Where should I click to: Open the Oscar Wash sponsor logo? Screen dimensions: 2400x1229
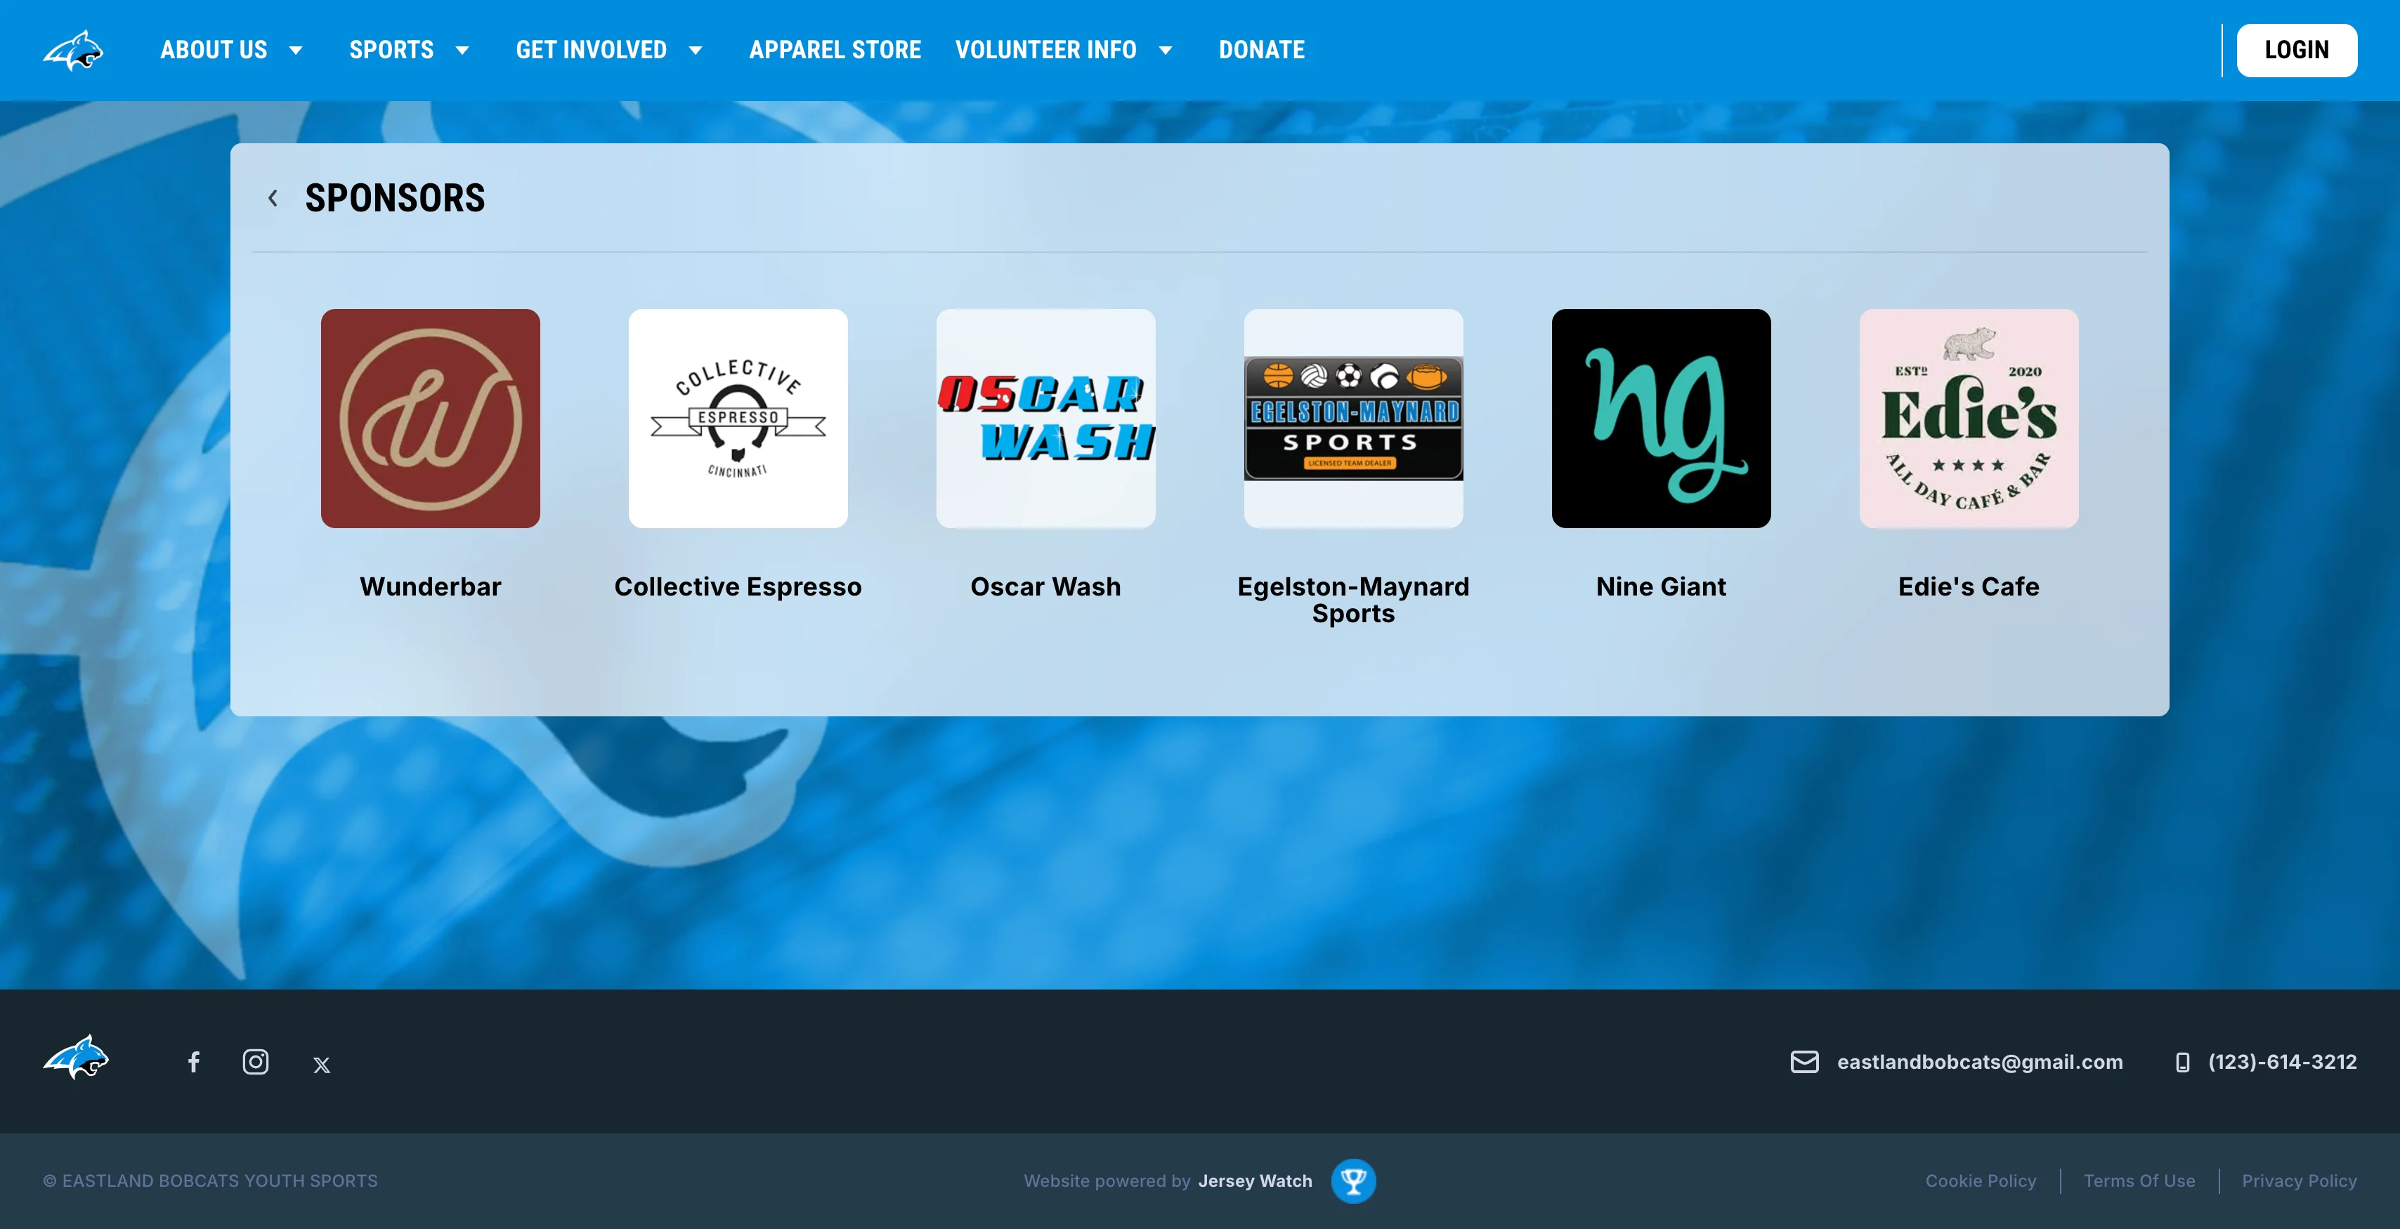pyautogui.click(x=1045, y=419)
